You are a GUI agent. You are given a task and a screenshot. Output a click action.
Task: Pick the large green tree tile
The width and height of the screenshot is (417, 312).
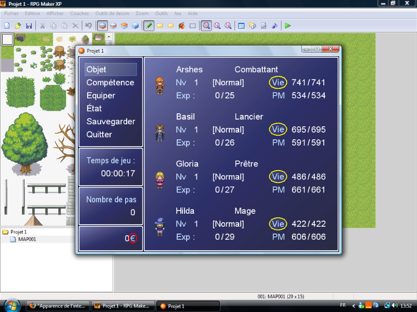tap(24, 144)
